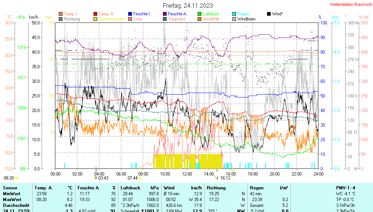Click the black Wind legend box
Viewport: 373px width, 212px height.
269,14
